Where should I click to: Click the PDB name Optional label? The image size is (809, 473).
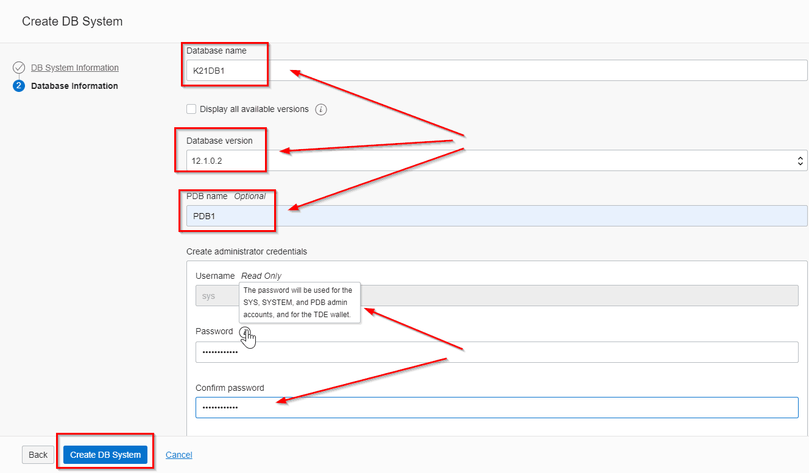(x=226, y=196)
